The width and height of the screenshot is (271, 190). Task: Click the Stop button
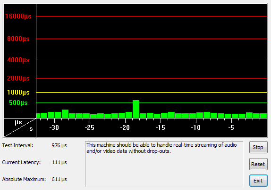(x=258, y=147)
